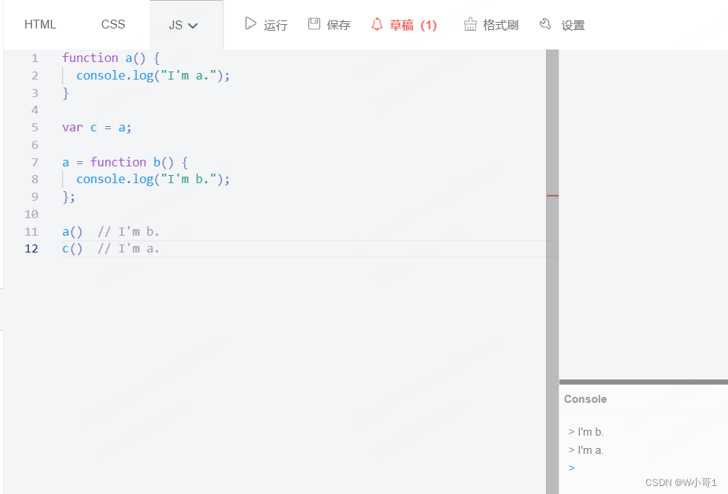Click the closing "};" on line 9
The image size is (728, 494).
(x=69, y=197)
